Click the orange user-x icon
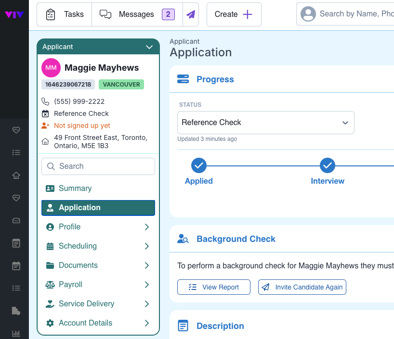This screenshot has height=339, width=394. coord(45,126)
